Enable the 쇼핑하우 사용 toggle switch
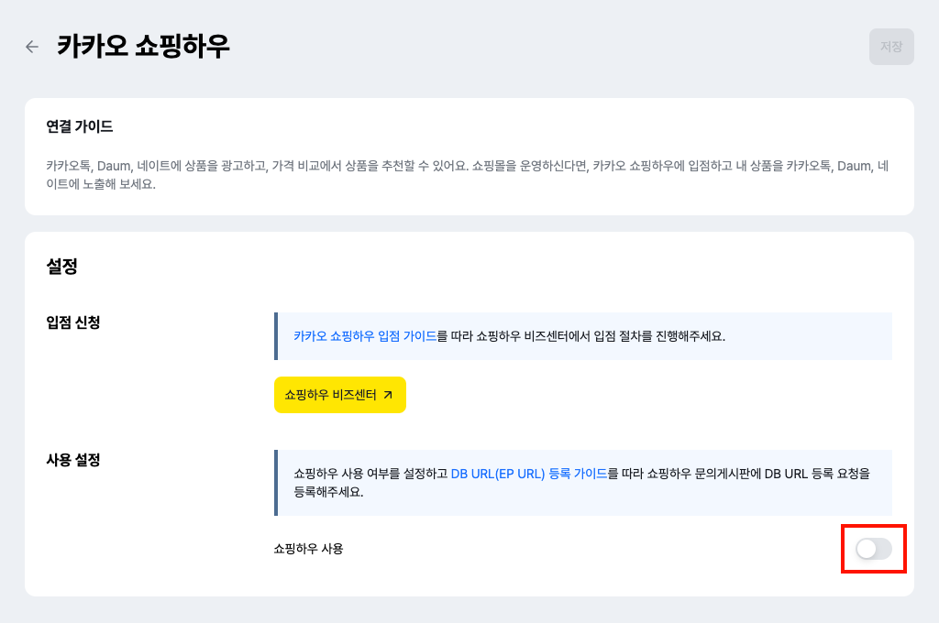The width and height of the screenshot is (939, 623). (x=873, y=549)
